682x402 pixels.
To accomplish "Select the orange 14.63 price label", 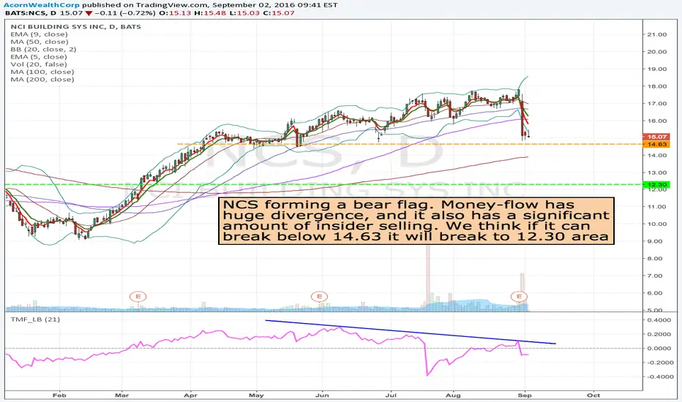I will pos(657,144).
